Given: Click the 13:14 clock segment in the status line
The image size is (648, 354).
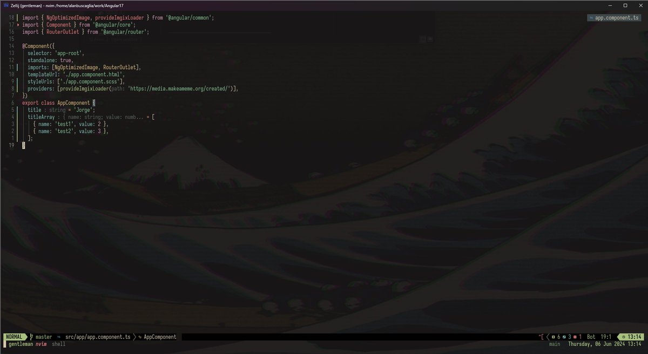Looking at the screenshot, I should [632, 337].
